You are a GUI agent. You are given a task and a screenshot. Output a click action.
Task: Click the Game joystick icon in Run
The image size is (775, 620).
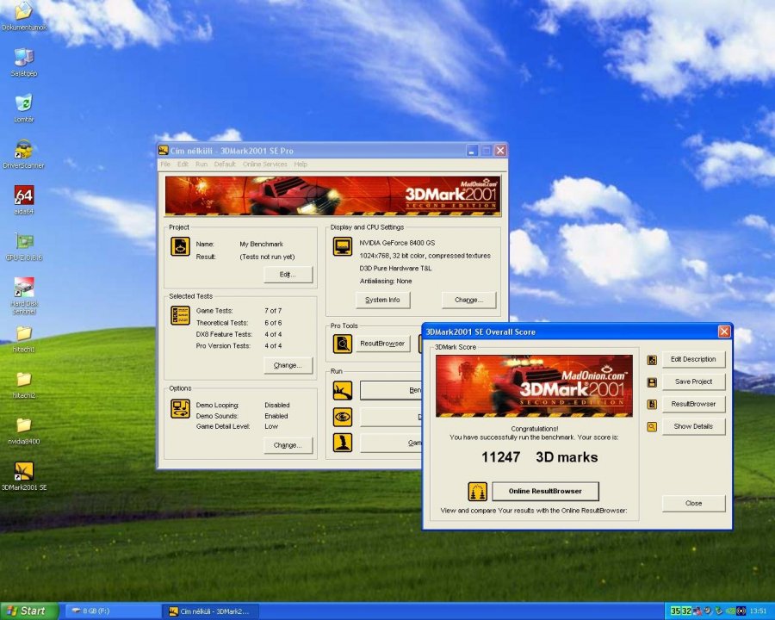click(343, 443)
